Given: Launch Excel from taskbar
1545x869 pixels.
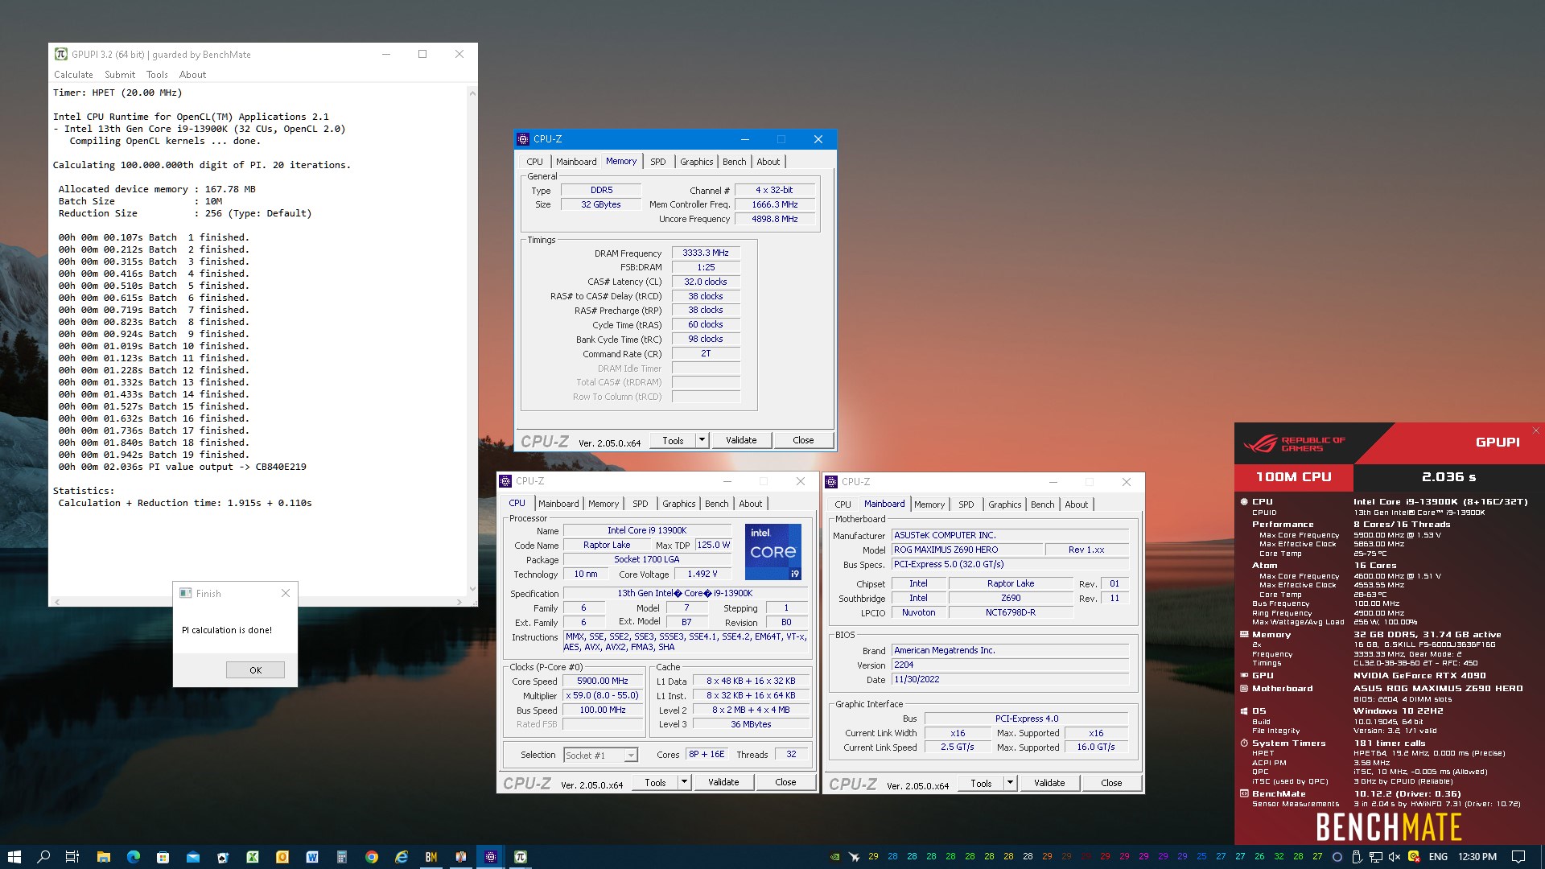Looking at the screenshot, I should click(252, 856).
